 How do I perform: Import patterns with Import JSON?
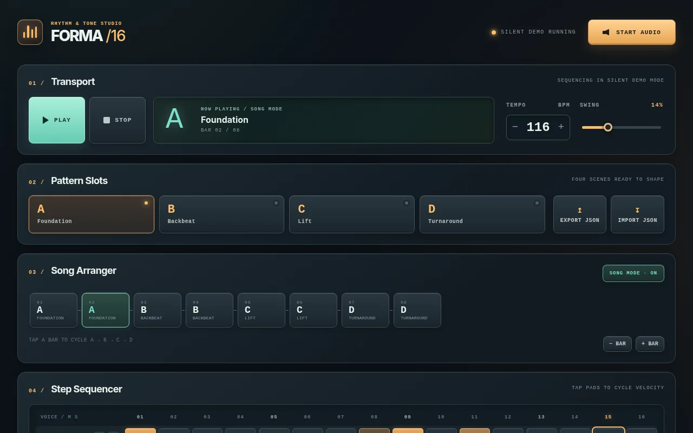tap(637, 214)
